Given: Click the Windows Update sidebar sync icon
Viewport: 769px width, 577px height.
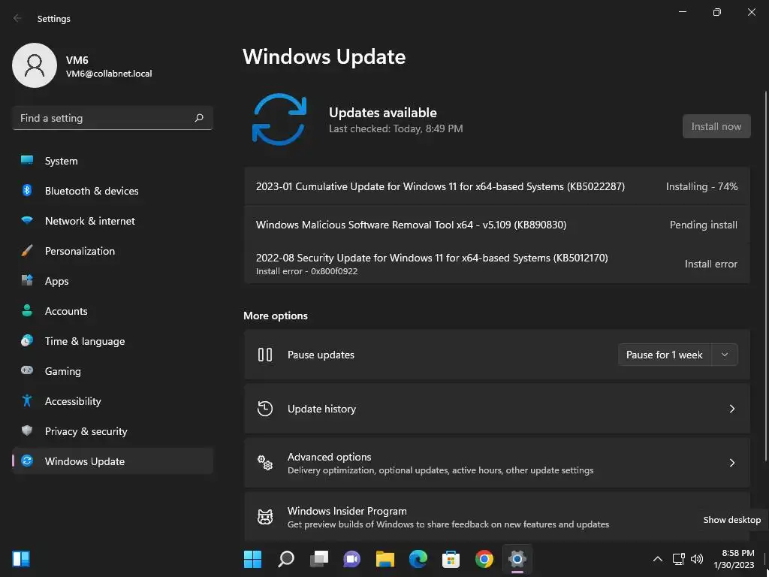Looking at the screenshot, I should coord(27,461).
